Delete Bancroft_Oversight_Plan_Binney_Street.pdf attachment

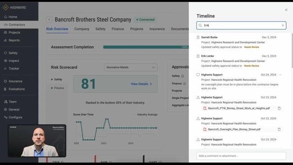click(279, 129)
